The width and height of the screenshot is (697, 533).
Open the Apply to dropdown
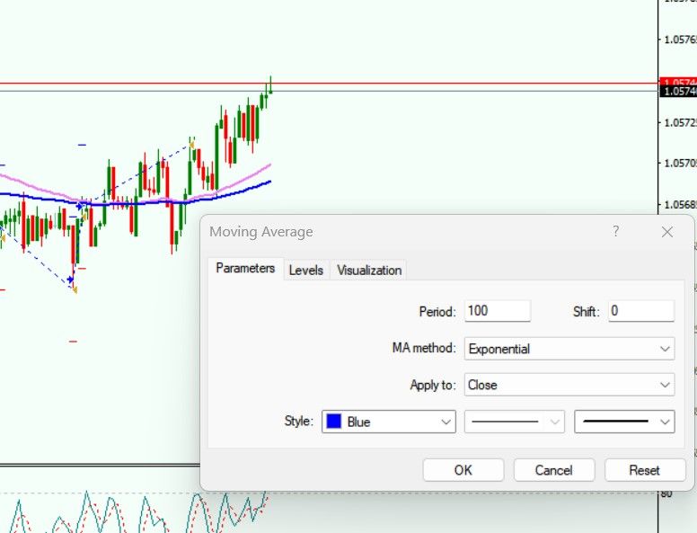tap(569, 385)
